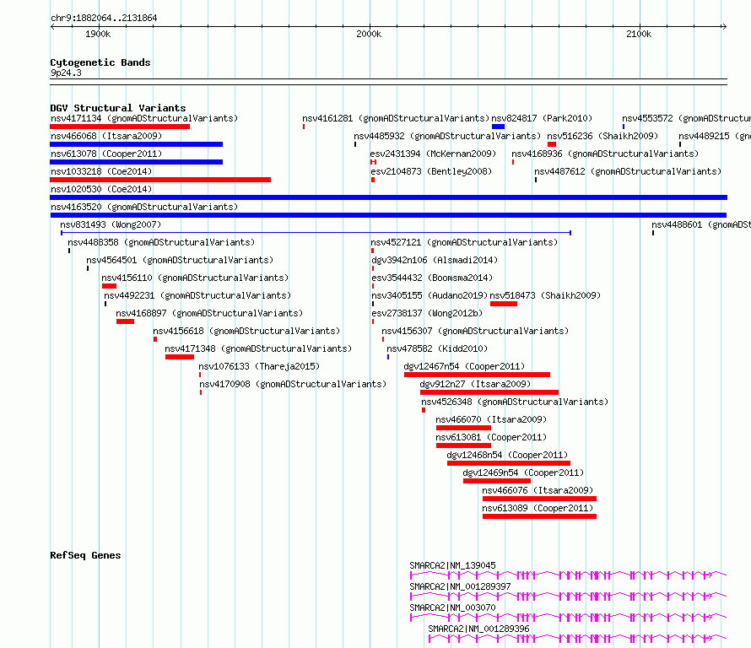751x648 pixels.
Task: Click the 2100k ruler position label
Action: click(639, 34)
